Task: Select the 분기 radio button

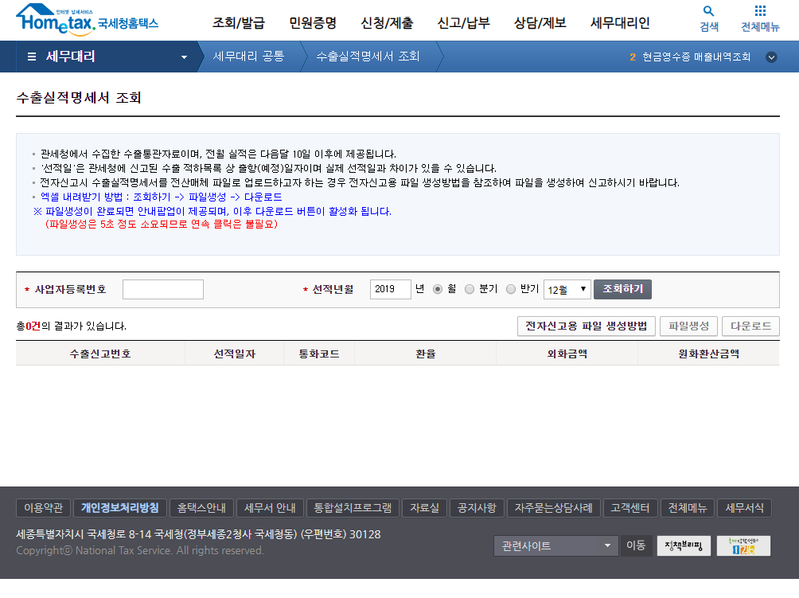Action: pos(470,289)
